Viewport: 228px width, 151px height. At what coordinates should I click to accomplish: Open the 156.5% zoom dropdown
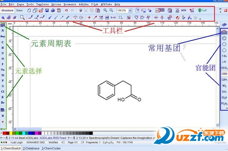130,10
